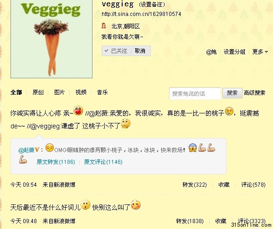
Task: Open 评论(578) comments on the first post
Action: pyautogui.click(x=253, y=184)
